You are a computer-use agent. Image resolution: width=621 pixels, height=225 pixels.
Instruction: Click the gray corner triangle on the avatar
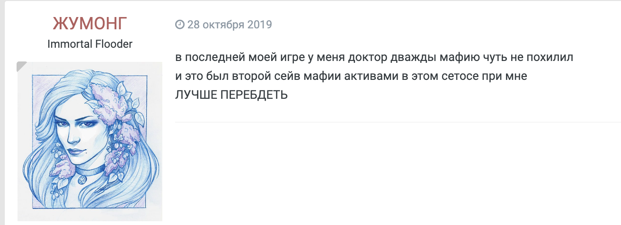(22, 66)
